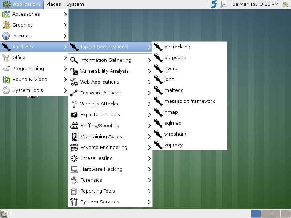Open wireshark from the Top 10 tools

175,134
